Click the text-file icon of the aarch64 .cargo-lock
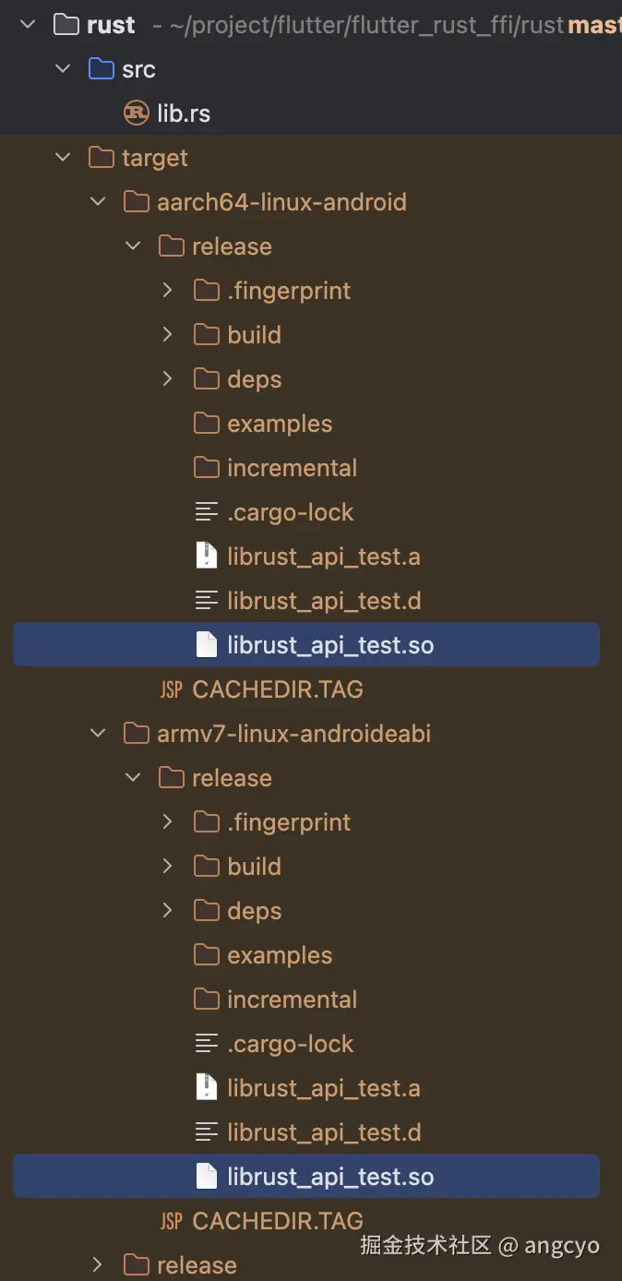The width and height of the screenshot is (622, 1281). coord(206,512)
